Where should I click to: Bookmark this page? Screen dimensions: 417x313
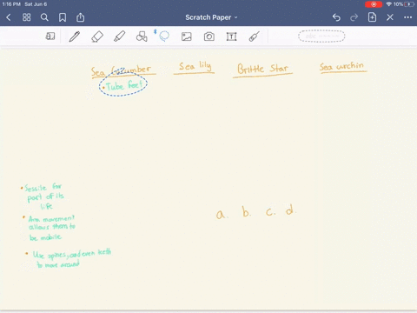[x=63, y=17]
